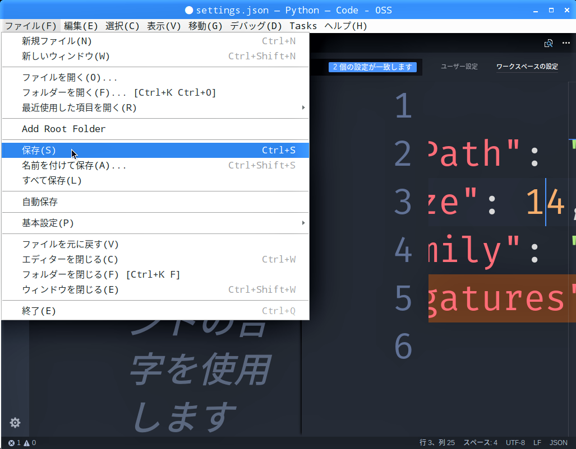This screenshot has height=449, width=576.
Task: Switch to ユーザー設定 tab
Action: 459,67
